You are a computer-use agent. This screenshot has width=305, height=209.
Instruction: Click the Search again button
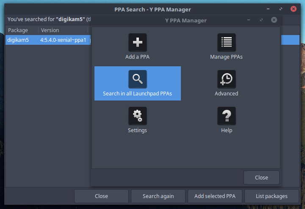pyautogui.click(x=158, y=196)
